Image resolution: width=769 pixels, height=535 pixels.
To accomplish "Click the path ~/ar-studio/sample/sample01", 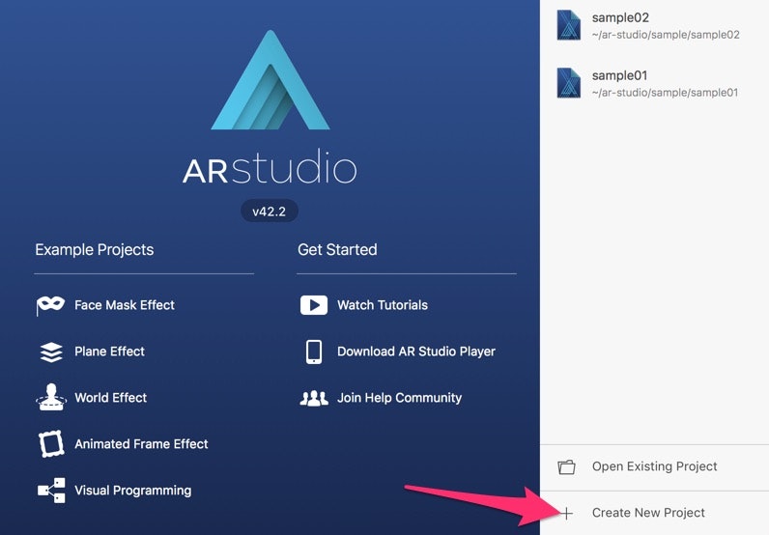I will click(x=665, y=93).
